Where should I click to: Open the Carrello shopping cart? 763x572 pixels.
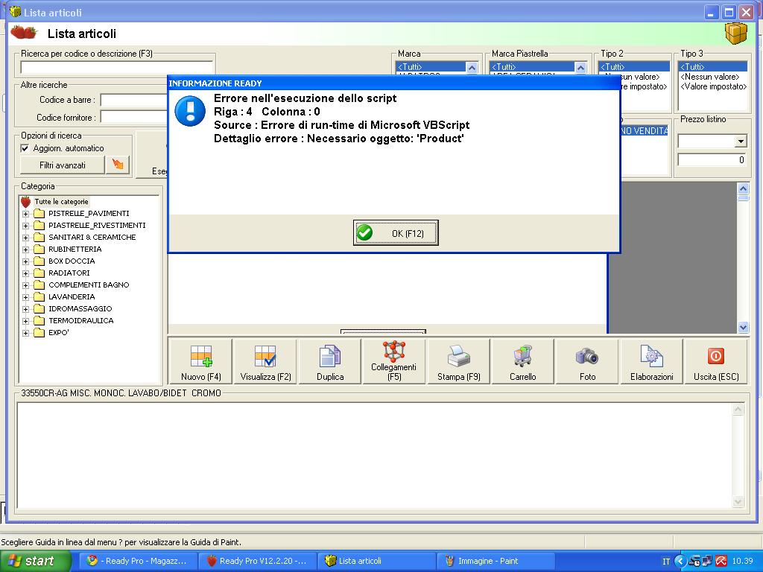(x=522, y=361)
